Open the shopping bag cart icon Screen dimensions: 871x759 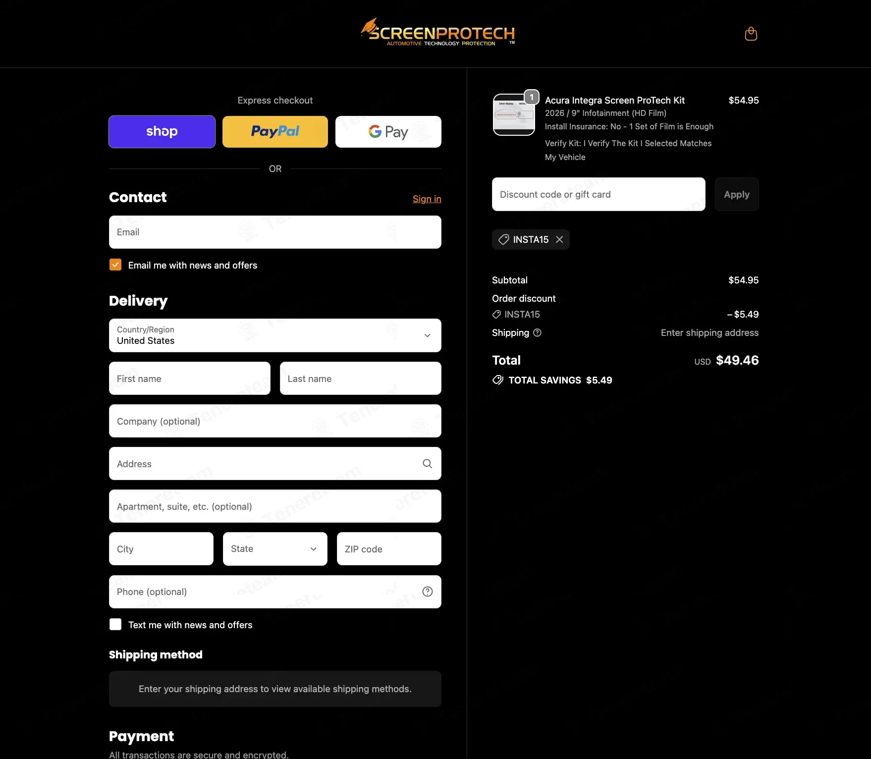(x=751, y=34)
